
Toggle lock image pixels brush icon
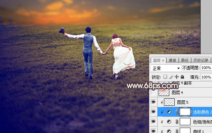171,77
